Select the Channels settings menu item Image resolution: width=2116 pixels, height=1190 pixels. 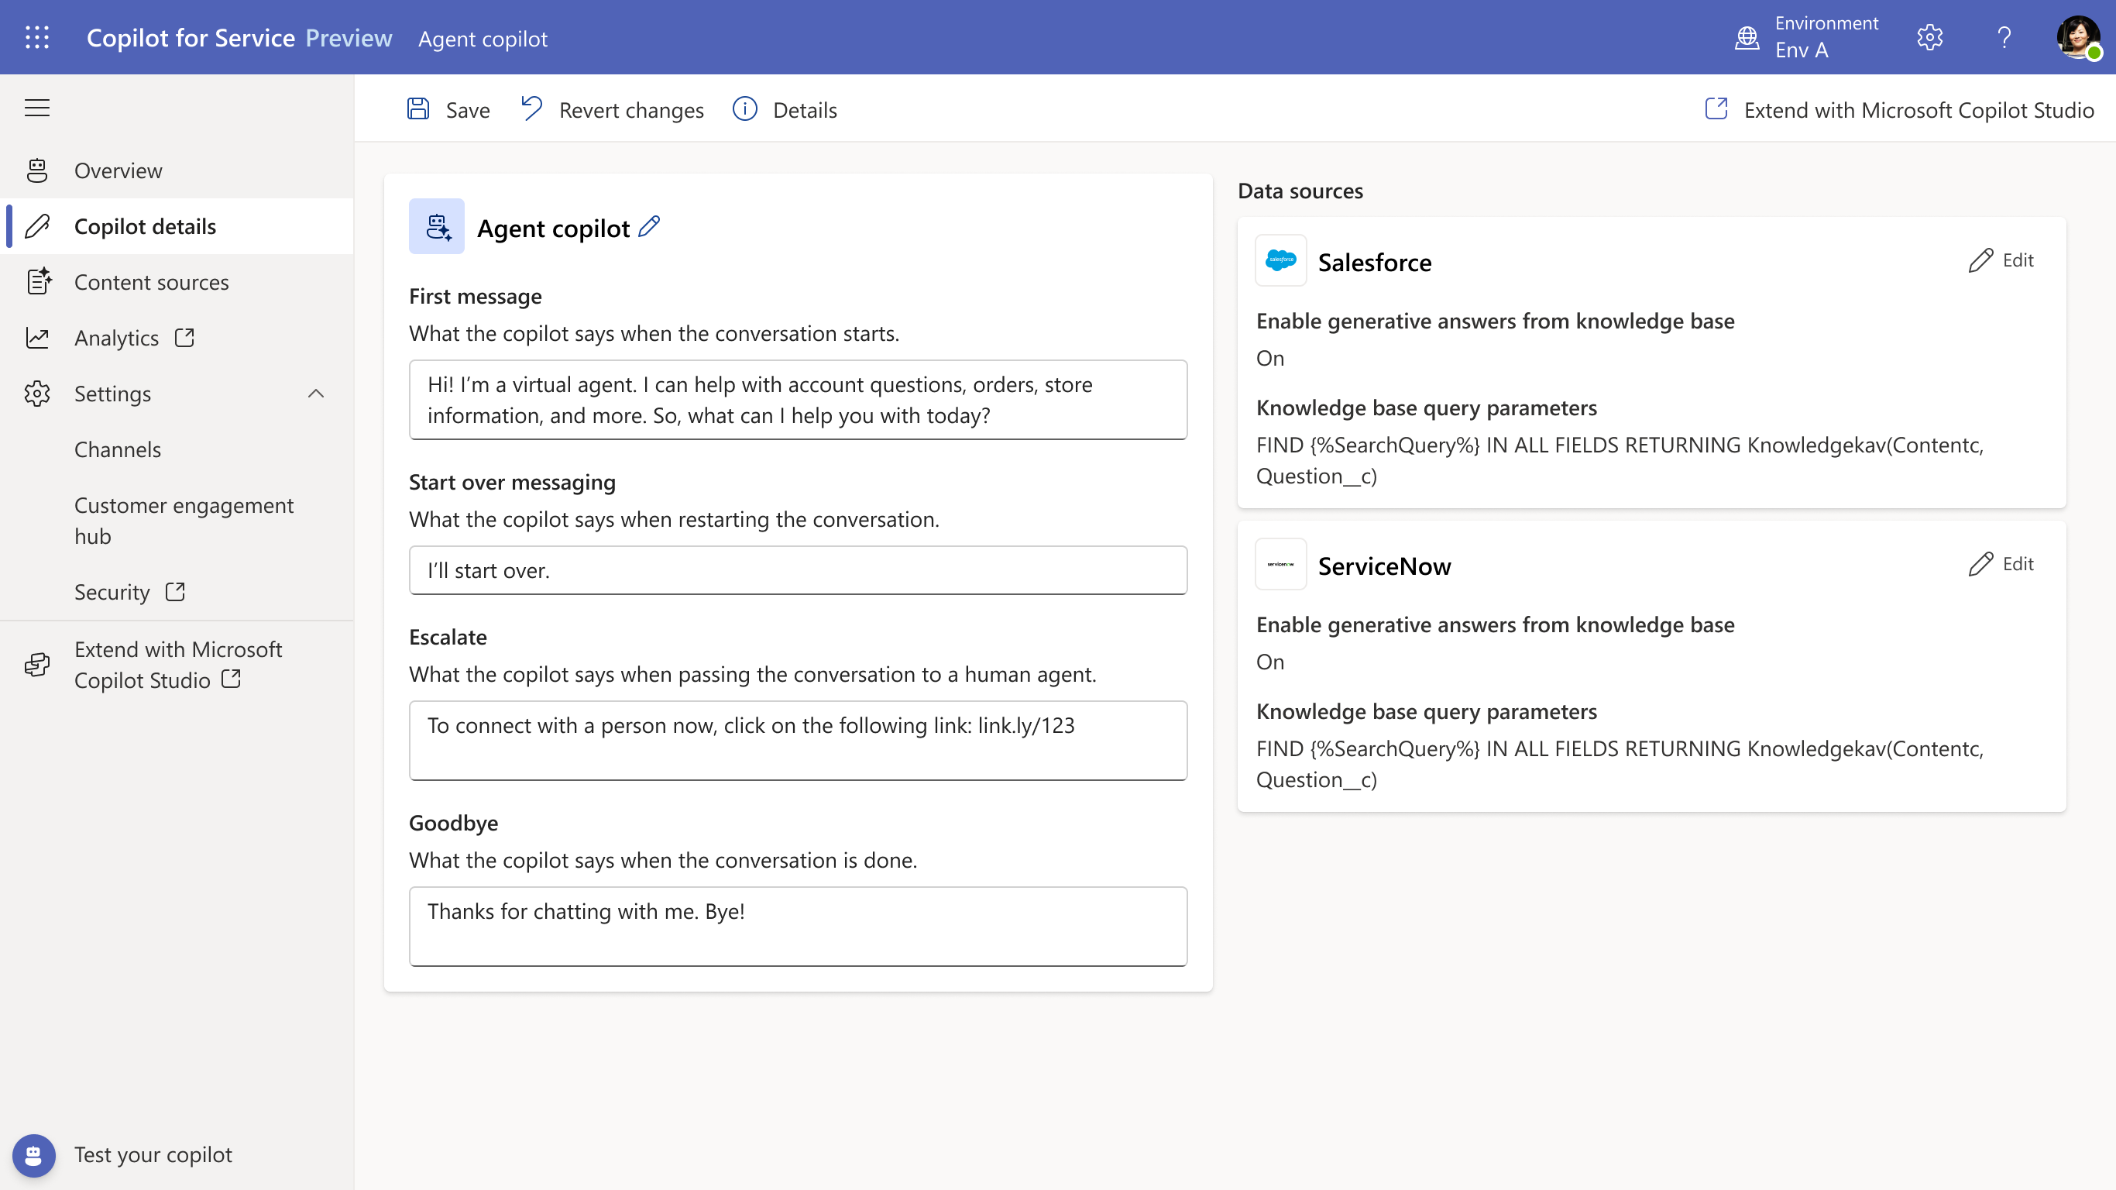tap(119, 448)
